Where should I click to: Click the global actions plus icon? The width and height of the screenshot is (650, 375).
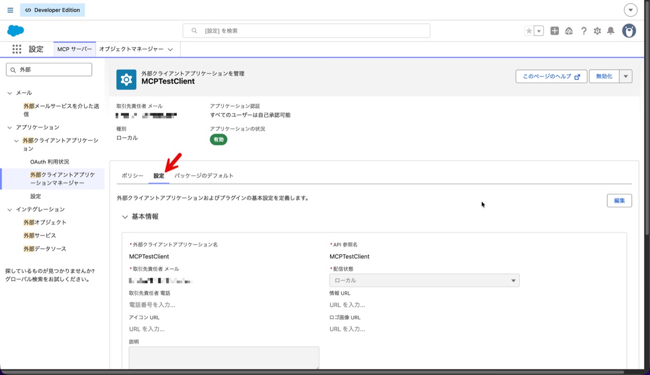click(x=555, y=31)
